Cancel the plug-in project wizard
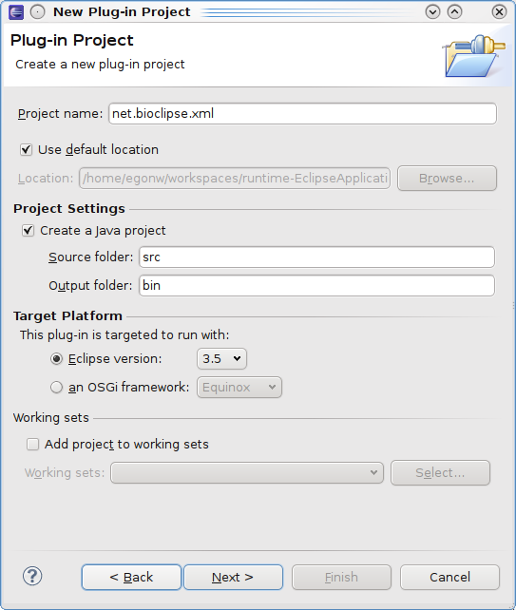This screenshot has width=516, height=610. point(449,578)
